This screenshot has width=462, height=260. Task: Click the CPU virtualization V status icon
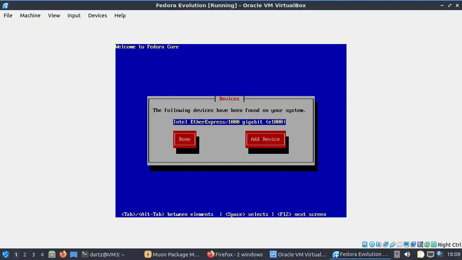tap(420, 244)
